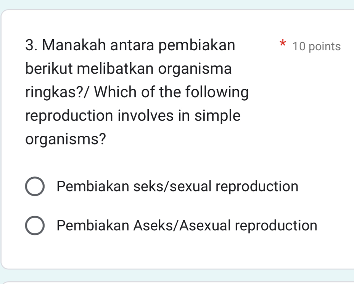The image size is (354, 284).
Task: Select the Pembiakan seks radio button
Action: coord(35,186)
